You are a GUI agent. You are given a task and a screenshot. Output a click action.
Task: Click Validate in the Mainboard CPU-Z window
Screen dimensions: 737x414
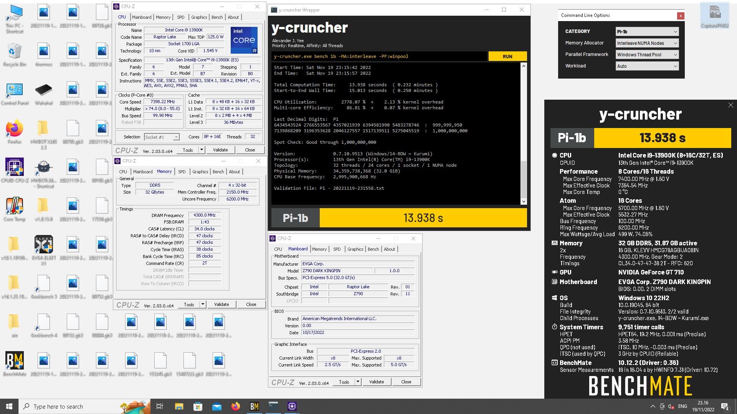click(x=377, y=382)
